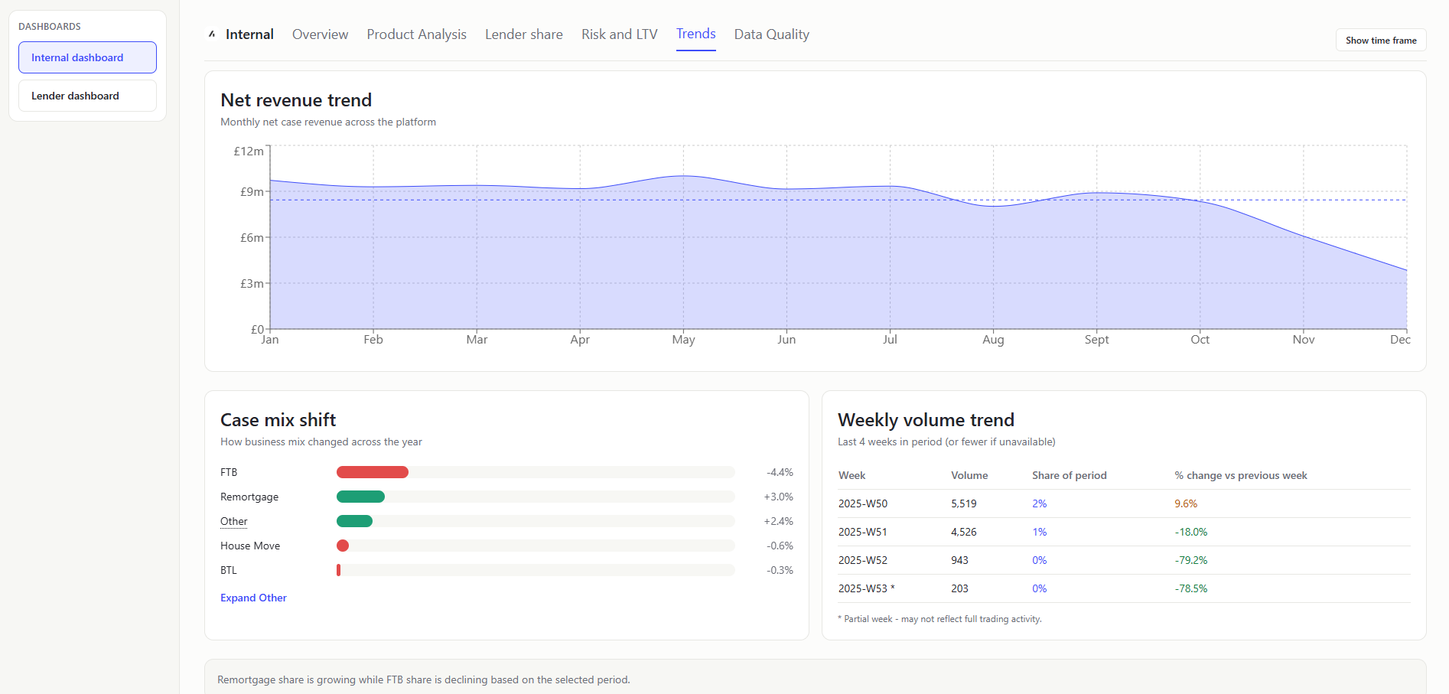Click the 2% share link for 2025-W50
Screen dimensions: 1449x694
[x=1039, y=503]
